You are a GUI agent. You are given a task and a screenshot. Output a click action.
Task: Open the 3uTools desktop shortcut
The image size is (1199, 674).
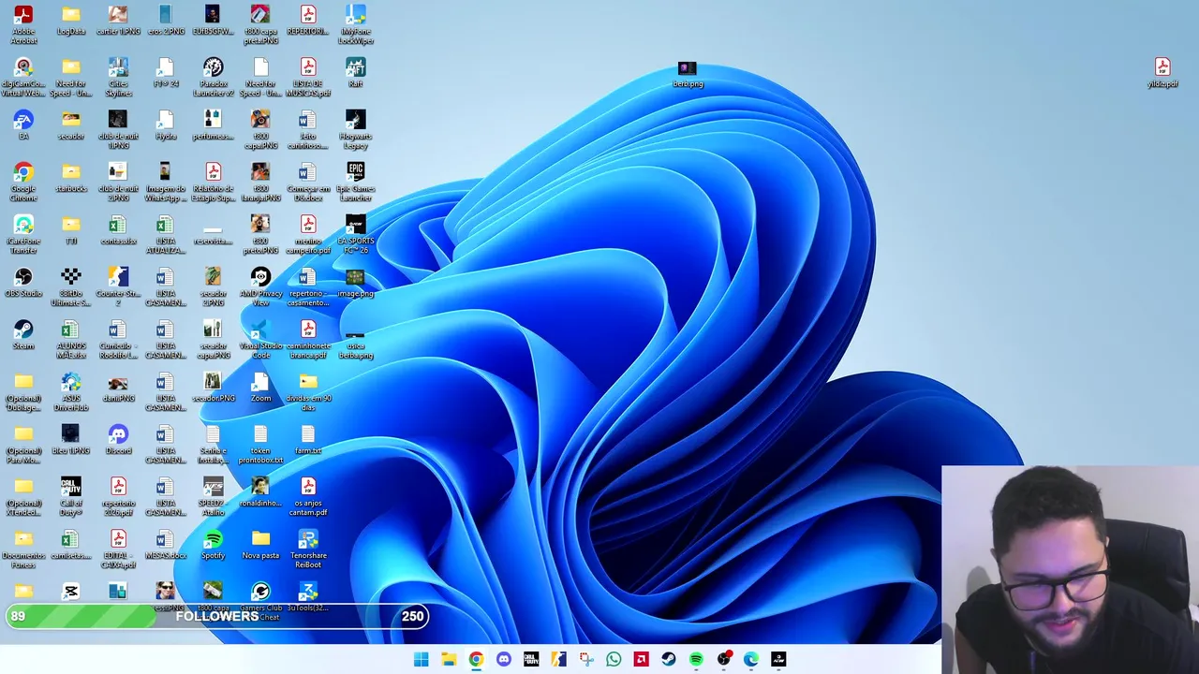pyautogui.click(x=308, y=596)
